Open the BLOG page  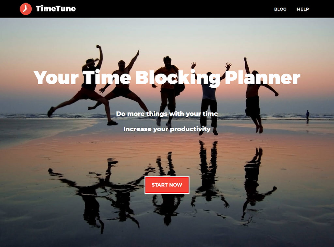coord(280,9)
